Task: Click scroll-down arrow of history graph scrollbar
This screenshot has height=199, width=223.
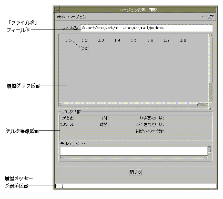Action: coord(211,101)
